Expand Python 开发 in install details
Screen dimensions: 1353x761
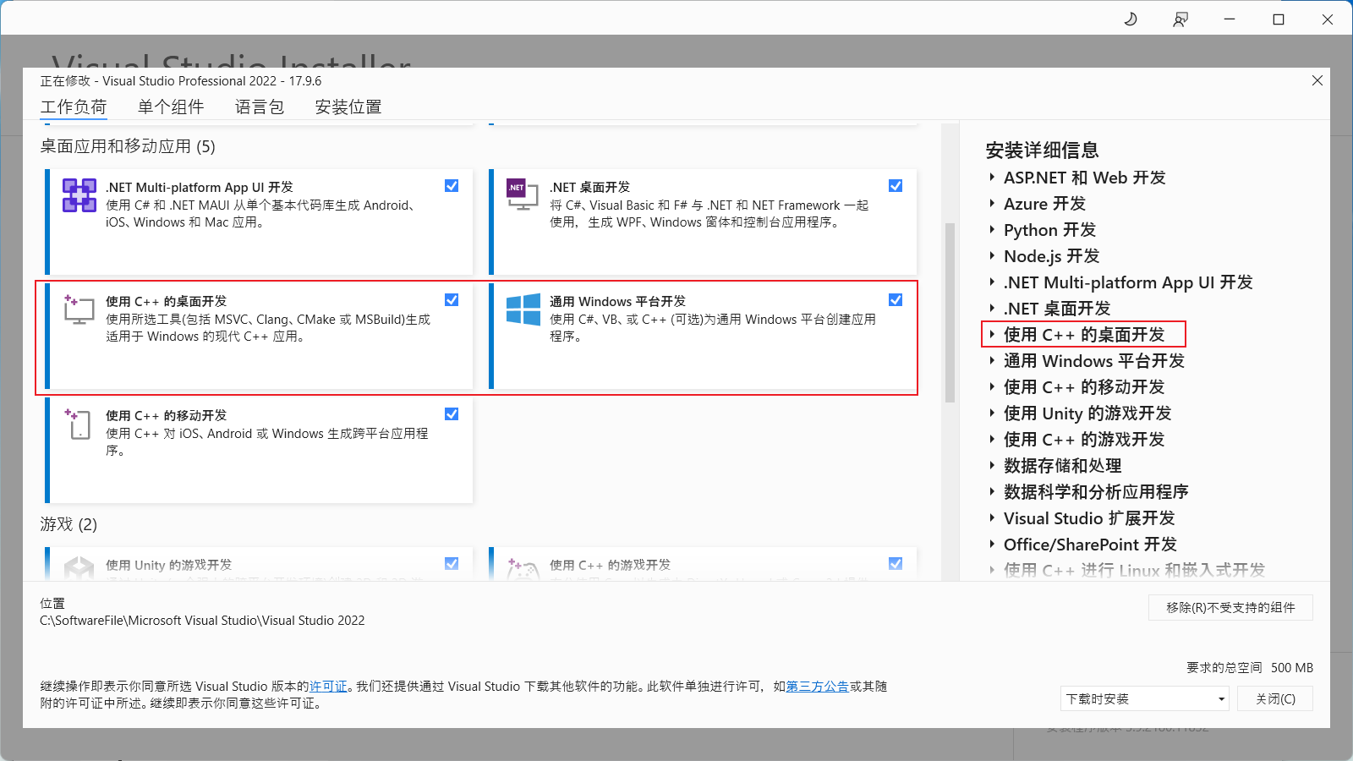[992, 230]
